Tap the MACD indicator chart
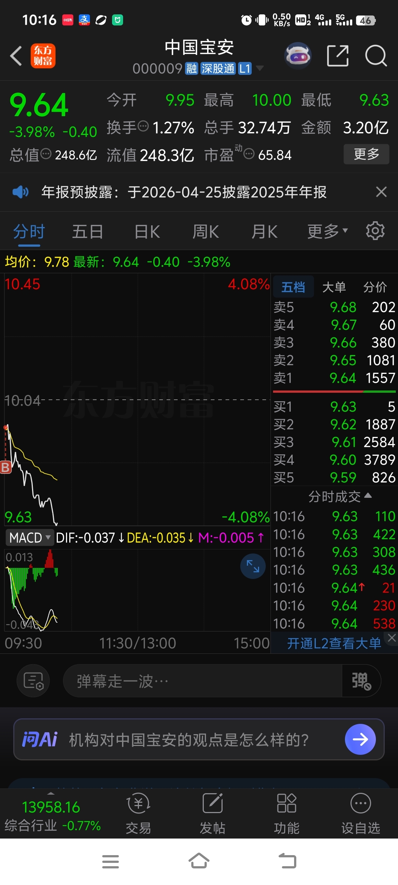 pos(137,590)
